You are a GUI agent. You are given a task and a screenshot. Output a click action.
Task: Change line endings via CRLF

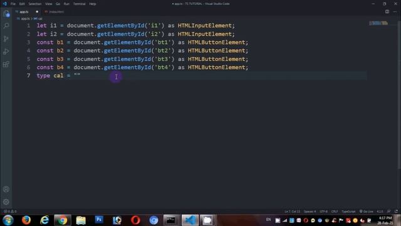click(335, 212)
